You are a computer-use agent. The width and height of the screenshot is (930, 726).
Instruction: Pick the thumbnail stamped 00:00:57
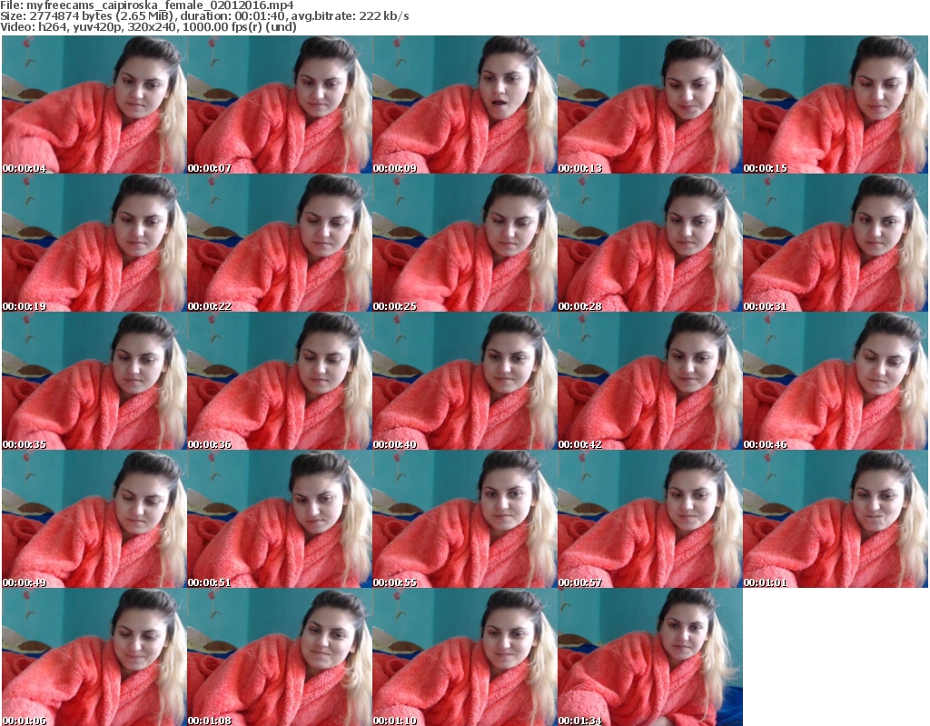click(650, 519)
